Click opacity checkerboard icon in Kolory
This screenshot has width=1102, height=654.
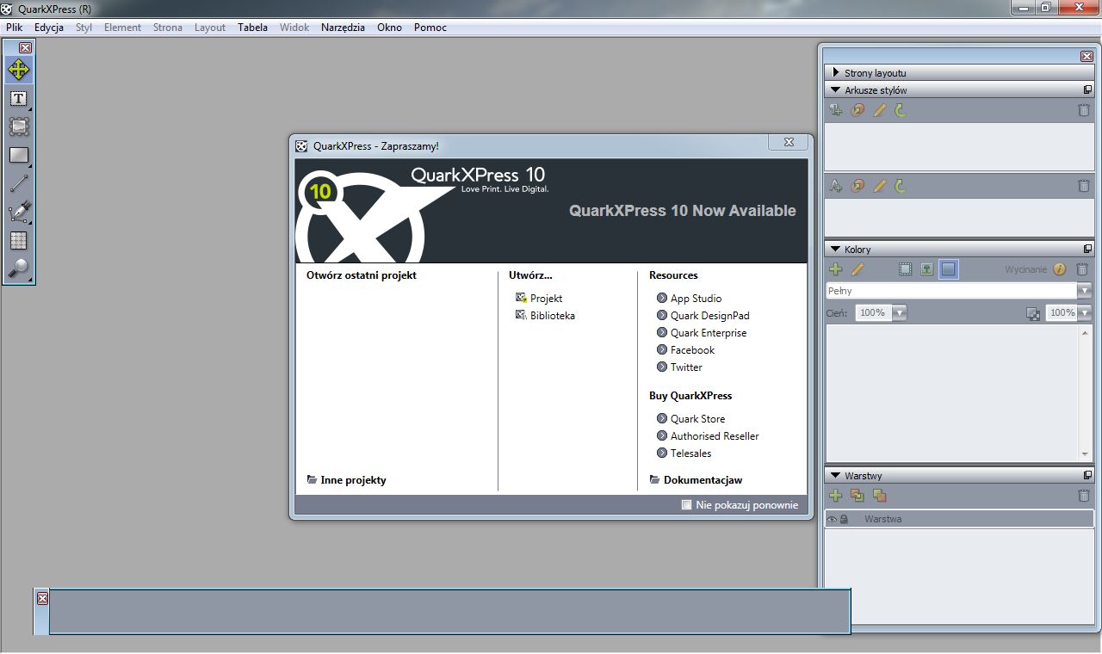pyautogui.click(x=1033, y=313)
